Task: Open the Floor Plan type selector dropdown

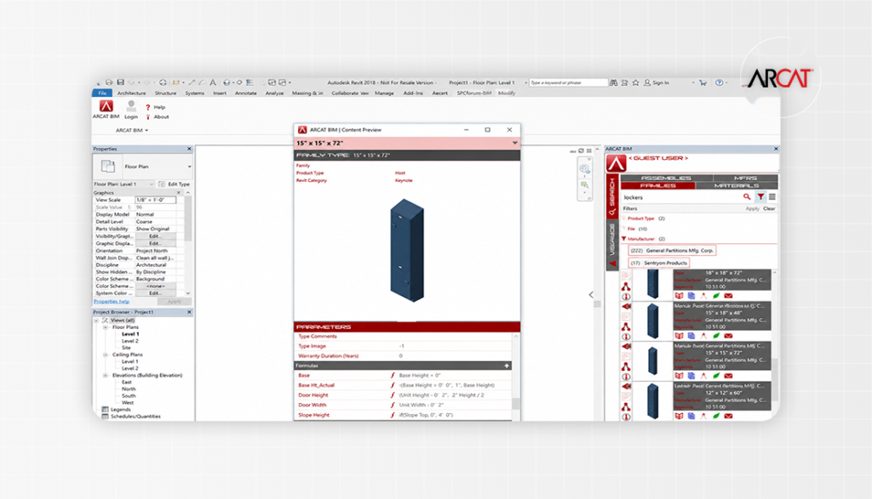Action: coord(189,167)
